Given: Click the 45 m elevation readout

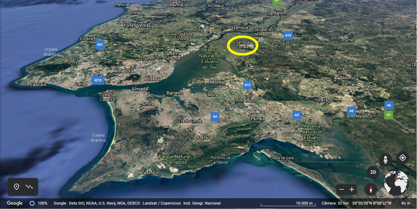Looking at the screenshot, I should click(406, 203).
